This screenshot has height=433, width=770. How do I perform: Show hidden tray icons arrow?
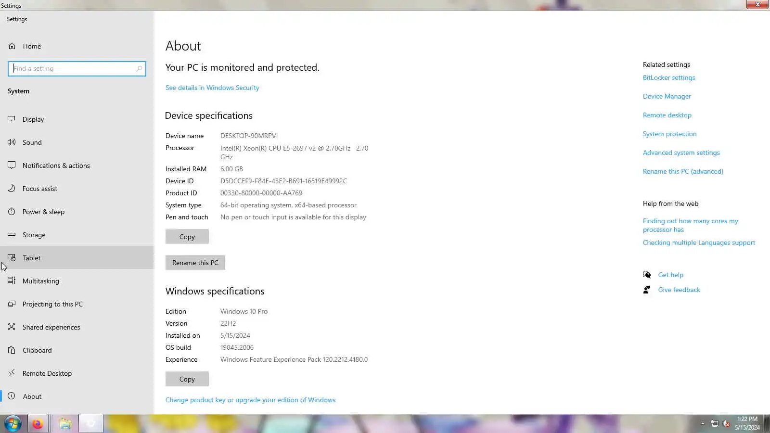pos(703,424)
